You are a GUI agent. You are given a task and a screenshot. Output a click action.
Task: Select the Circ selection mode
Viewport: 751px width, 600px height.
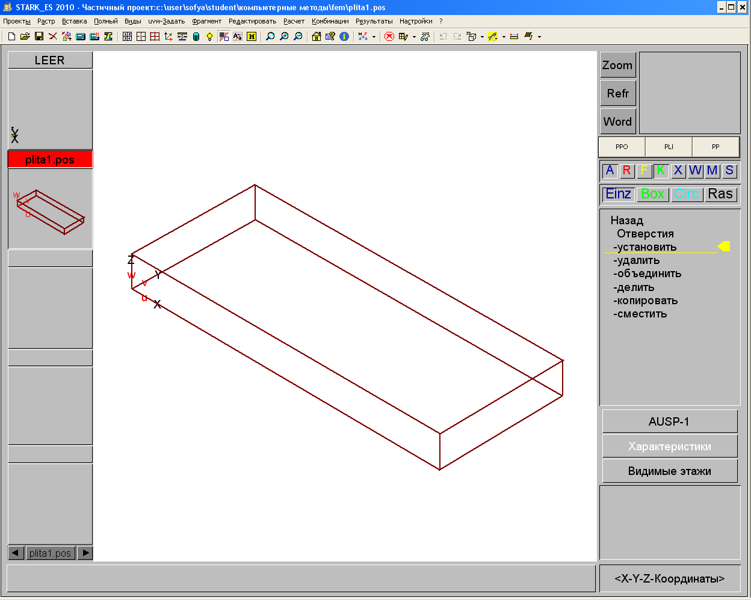687,194
